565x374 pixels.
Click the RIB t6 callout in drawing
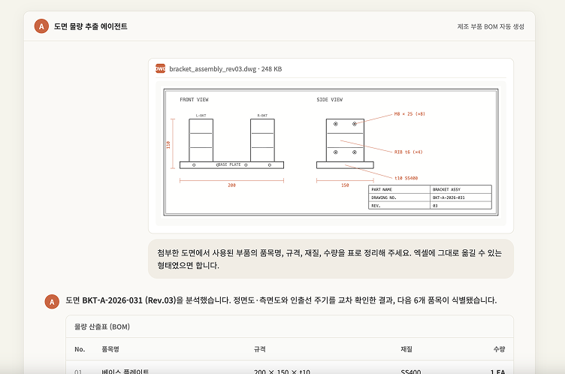(x=408, y=152)
